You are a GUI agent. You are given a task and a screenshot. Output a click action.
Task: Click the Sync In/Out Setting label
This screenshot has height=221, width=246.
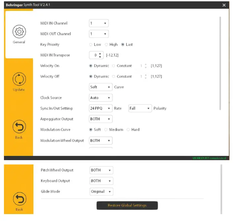pos(56,108)
